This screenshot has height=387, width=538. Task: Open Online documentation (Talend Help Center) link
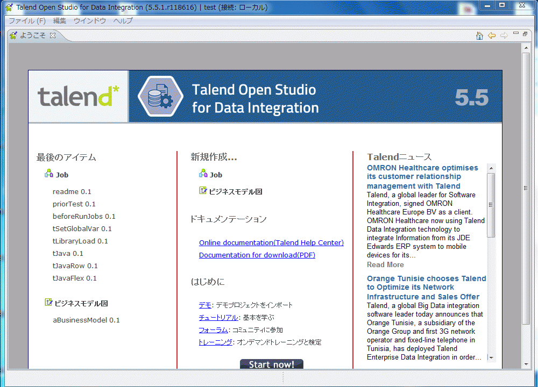click(271, 243)
